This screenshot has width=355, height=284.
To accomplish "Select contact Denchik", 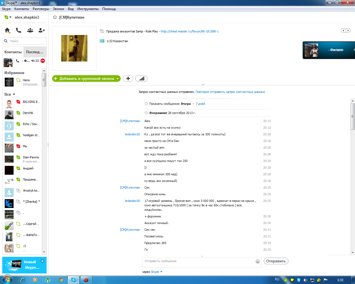I will pyautogui.click(x=22, y=115).
